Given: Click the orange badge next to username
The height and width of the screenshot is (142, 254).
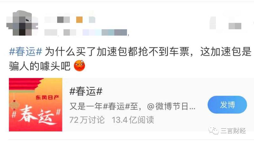Looking at the screenshot, I should [79, 20].
